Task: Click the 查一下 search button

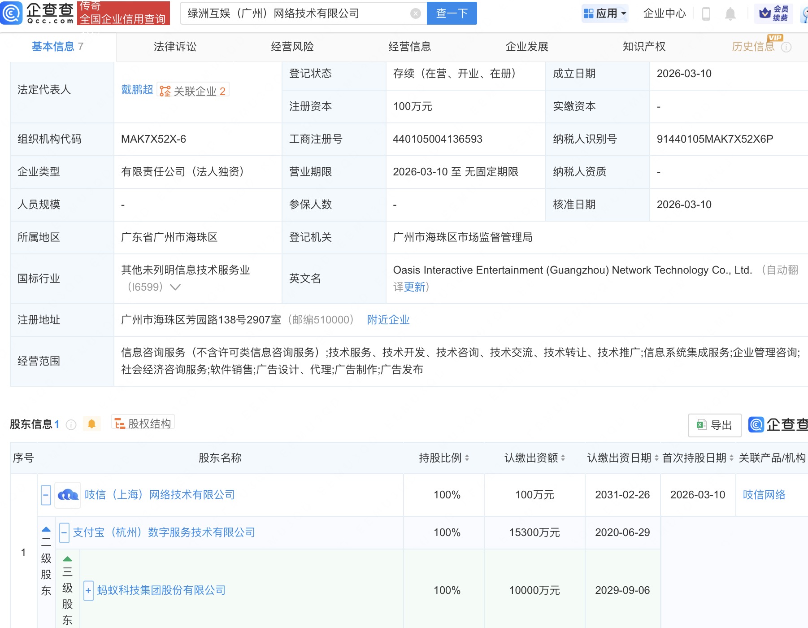Action: [x=452, y=13]
